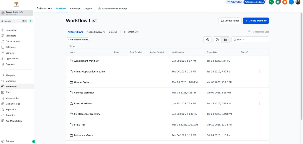303x144 pixels.
Task: Click the clock recent view icon
Action: [x=217, y=40]
